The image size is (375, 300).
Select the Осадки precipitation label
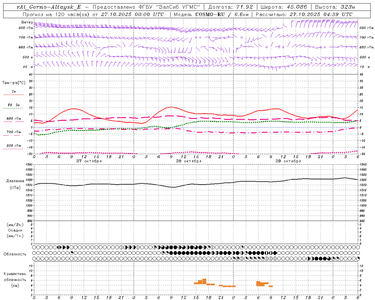point(15,230)
